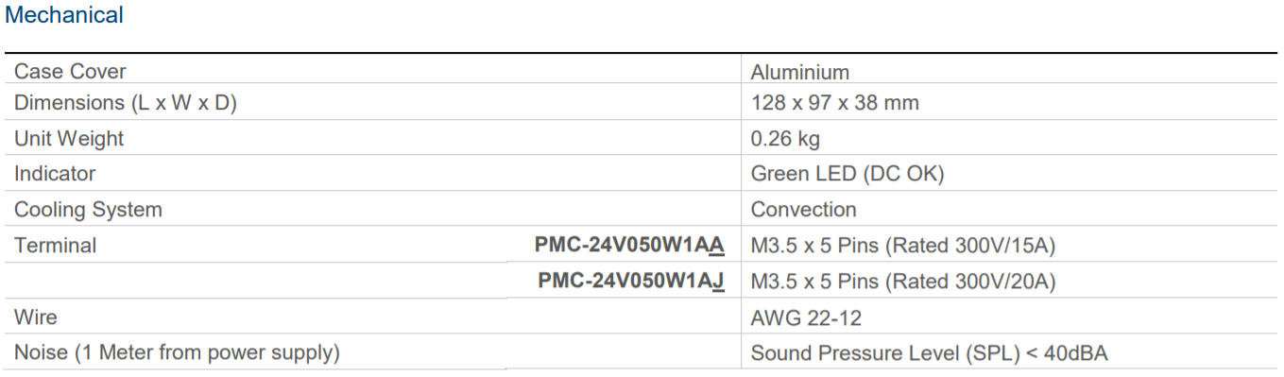1284x377 pixels.
Task: Select the Cooling System label
Action: [88, 210]
